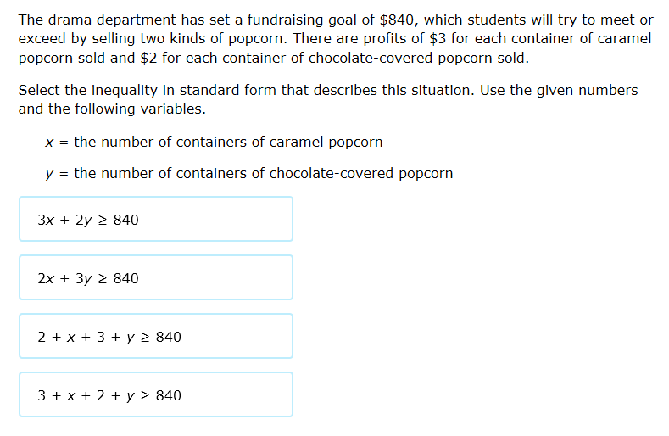Image resolution: width=669 pixels, height=436 pixels.
Task: Click 'Select the inequality' instruction sentence
Action: point(246,90)
